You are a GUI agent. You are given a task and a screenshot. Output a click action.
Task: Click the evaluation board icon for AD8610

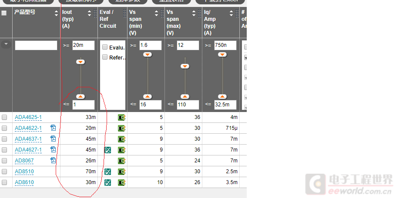coord(121,182)
